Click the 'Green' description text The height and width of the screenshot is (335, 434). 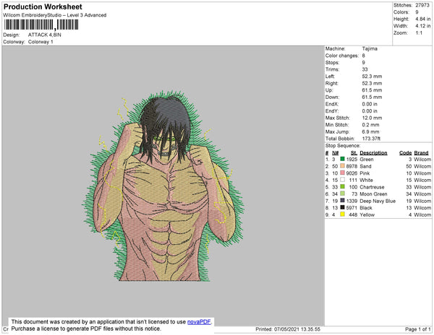point(367,160)
